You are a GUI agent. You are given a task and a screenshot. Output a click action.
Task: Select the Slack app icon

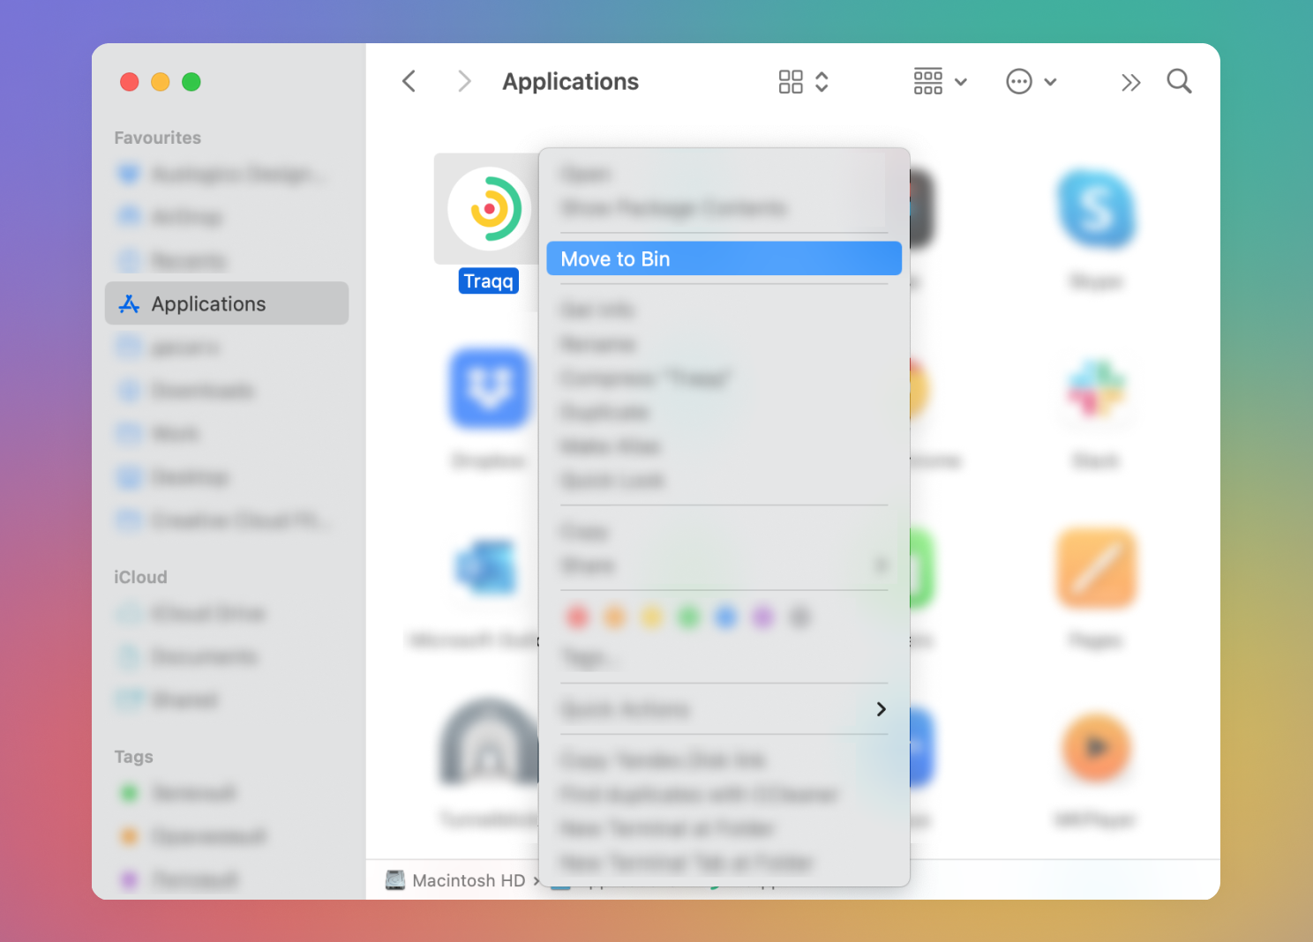coord(1096,389)
